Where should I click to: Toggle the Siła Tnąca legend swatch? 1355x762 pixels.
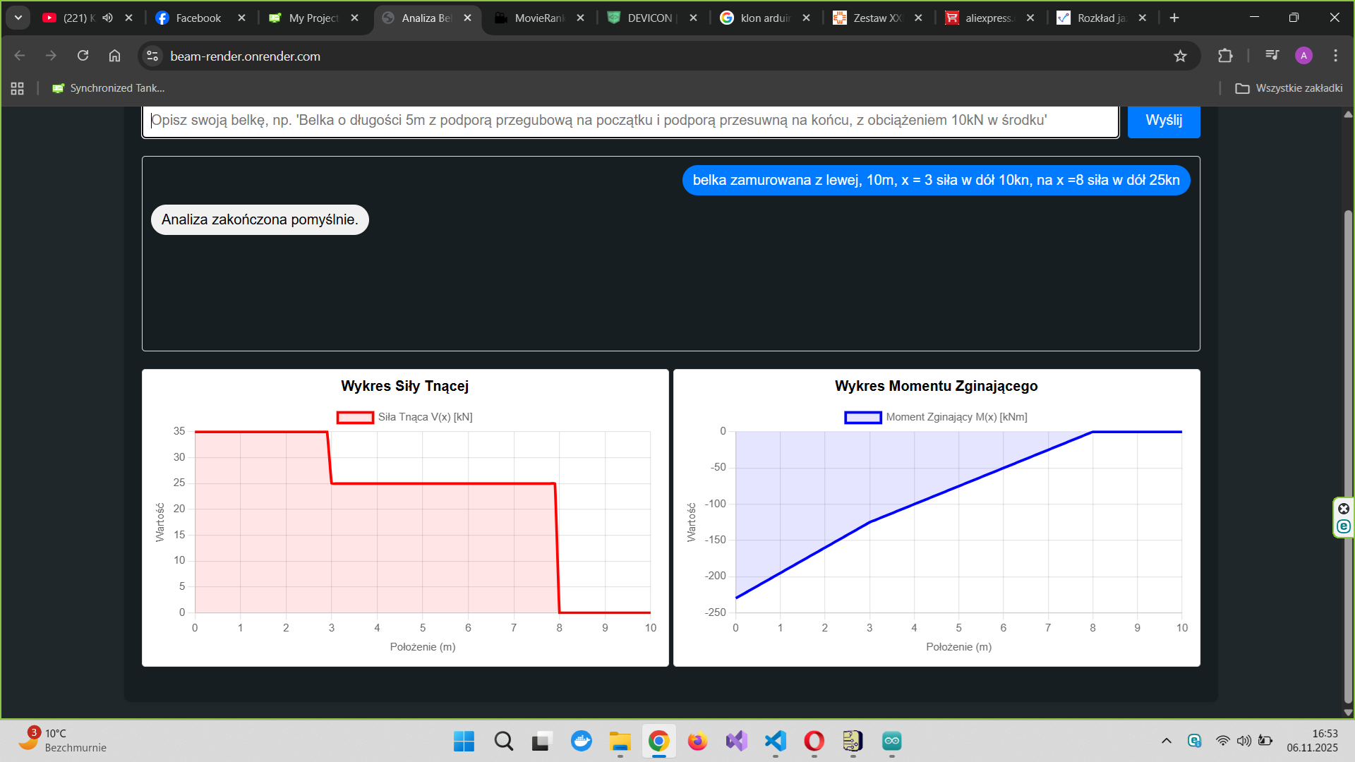(355, 418)
